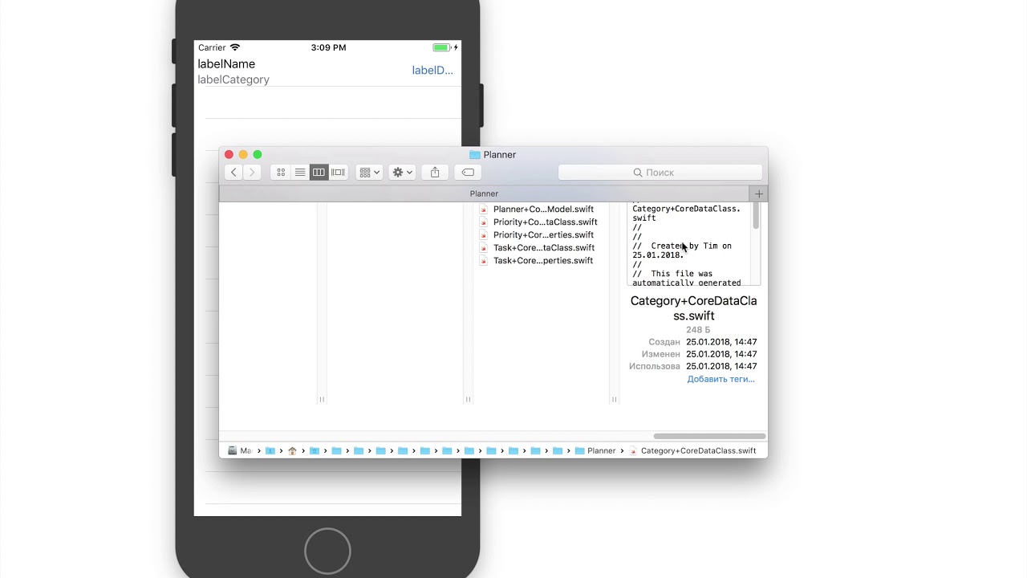Click the Создан date value
The image size is (1027, 578).
pyautogui.click(x=721, y=342)
